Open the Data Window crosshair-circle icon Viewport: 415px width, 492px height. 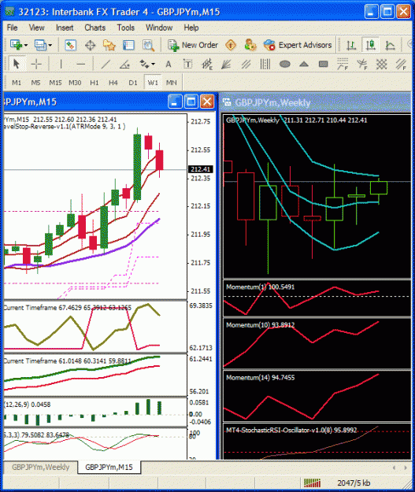click(x=90, y=45)
